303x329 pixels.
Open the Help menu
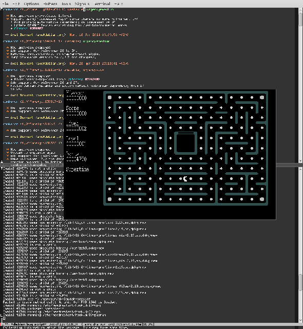point(119,4)
